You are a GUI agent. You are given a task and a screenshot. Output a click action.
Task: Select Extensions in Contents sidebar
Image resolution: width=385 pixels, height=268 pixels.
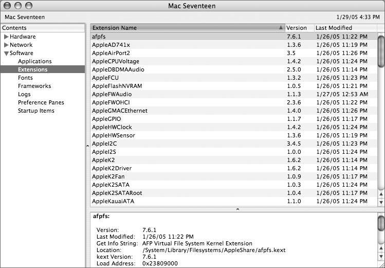tap(43, 69)
